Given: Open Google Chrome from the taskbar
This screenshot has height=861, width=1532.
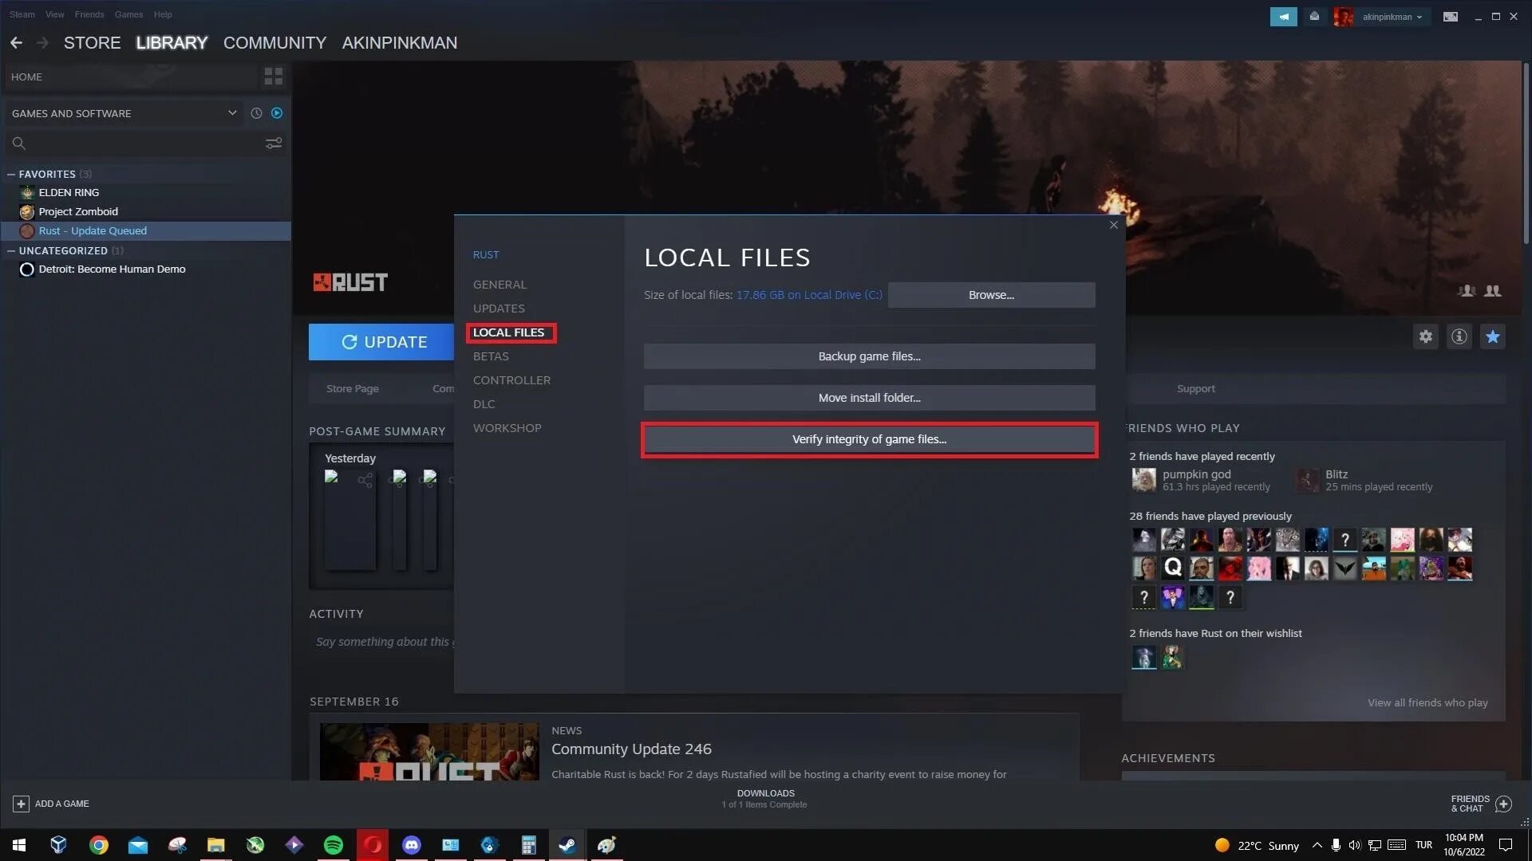Looking at the screenshot, I should tap(99, 845).
